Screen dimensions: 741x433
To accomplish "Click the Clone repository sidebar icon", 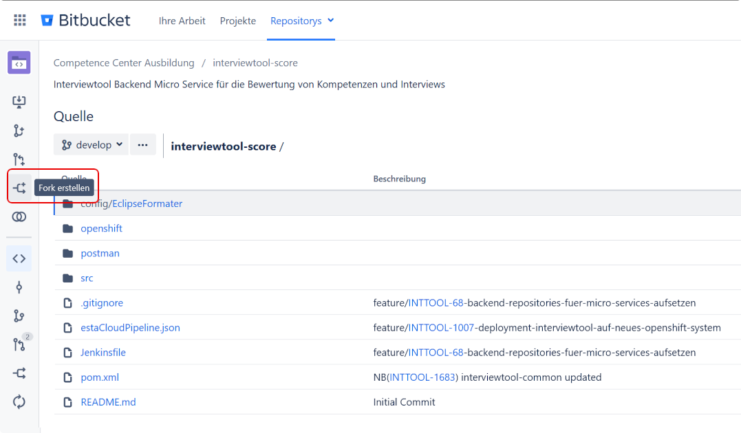I will 19,102.
